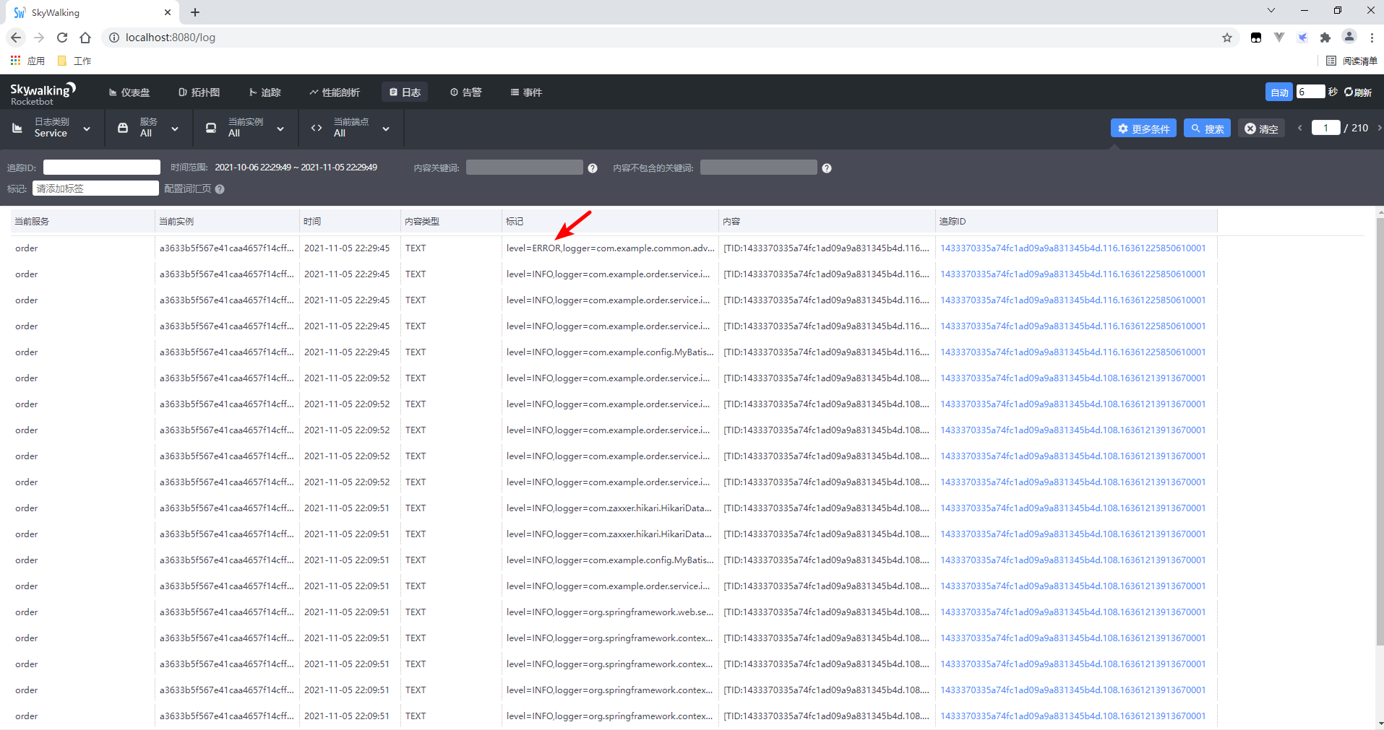Click the SkyWalking Rocketbot logo

pyautogui.click(x=43, y=93)
